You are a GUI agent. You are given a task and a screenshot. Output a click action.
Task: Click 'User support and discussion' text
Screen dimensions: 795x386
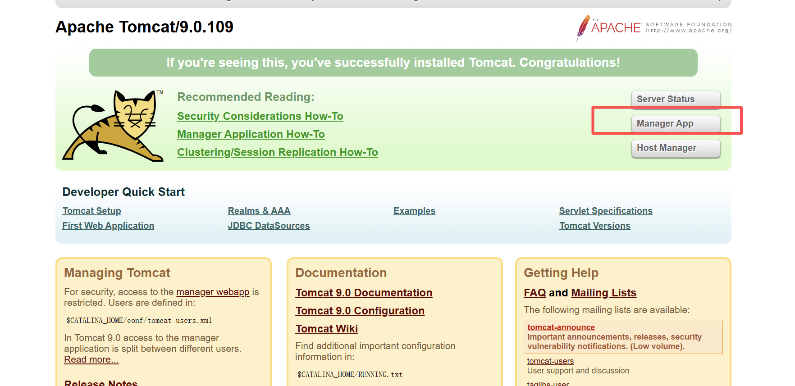[578, 371]
